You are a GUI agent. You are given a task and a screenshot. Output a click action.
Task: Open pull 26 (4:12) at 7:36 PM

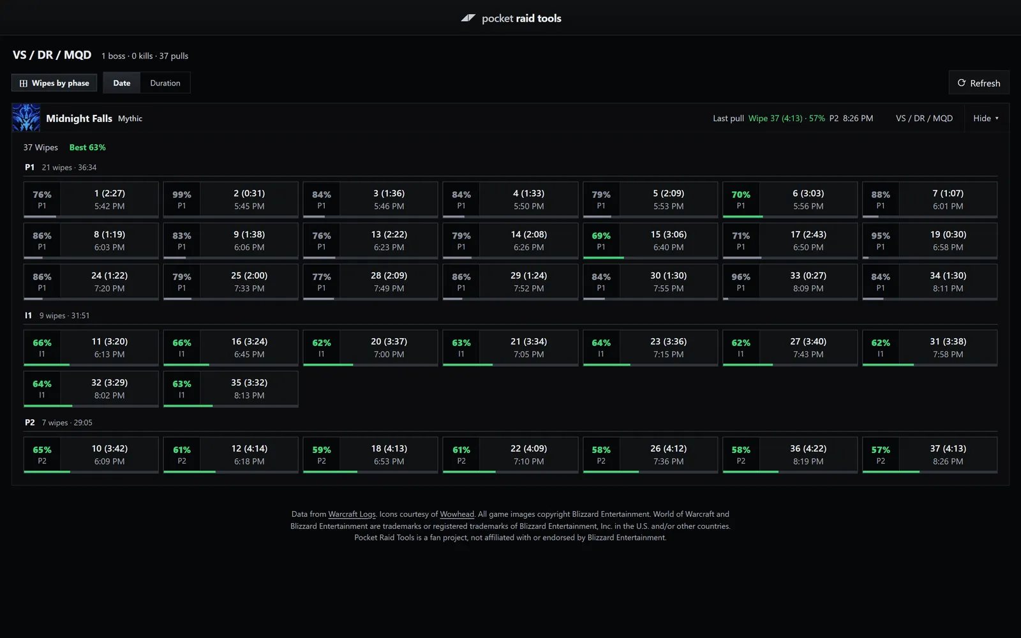650,455
